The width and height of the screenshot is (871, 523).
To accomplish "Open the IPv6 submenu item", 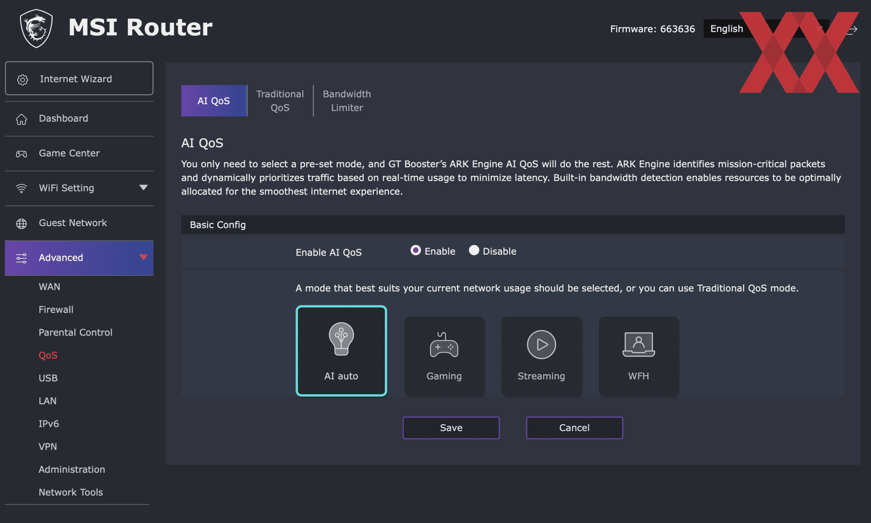I will tap(49, 424).
